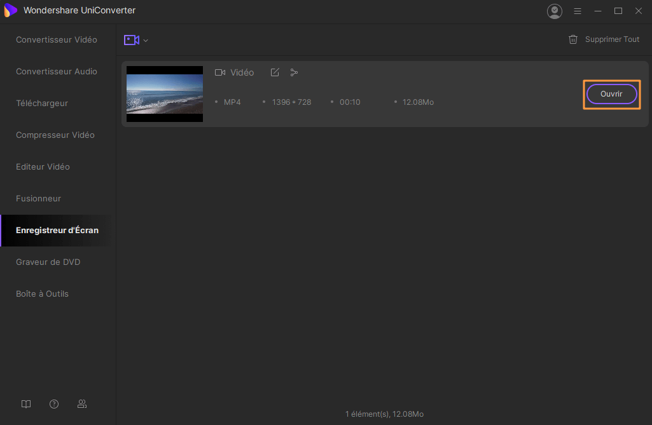Click the Wondershare UniConverter logo
Viewport: 652px width, 425px height.
tap(10, 10)
